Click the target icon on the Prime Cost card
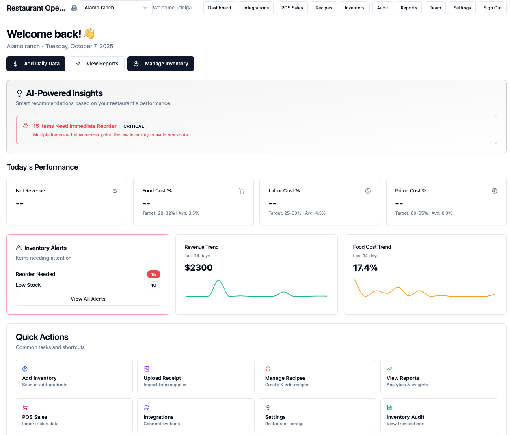This screenshot has height=435, width=510. [x=495, y=190]
